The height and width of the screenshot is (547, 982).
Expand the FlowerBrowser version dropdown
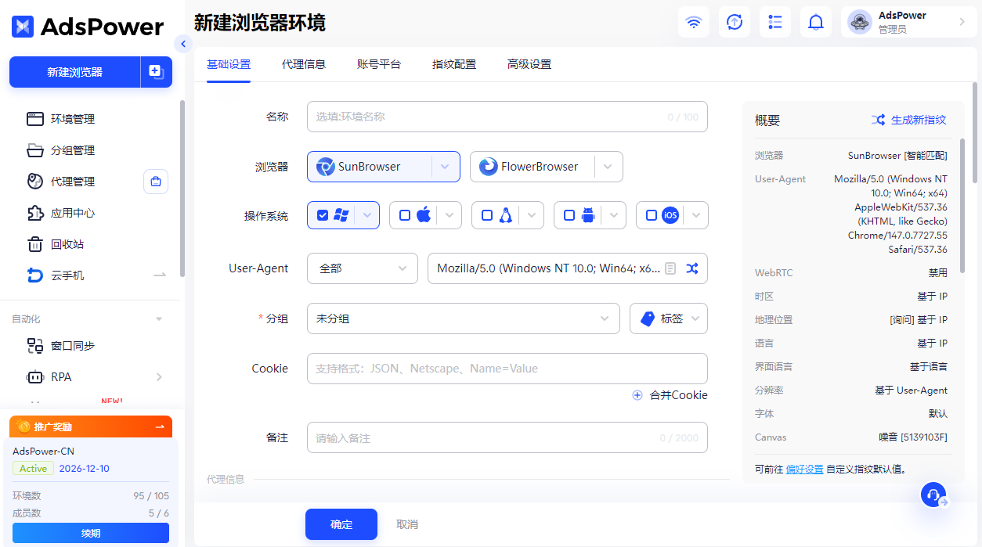click(608, 167)
